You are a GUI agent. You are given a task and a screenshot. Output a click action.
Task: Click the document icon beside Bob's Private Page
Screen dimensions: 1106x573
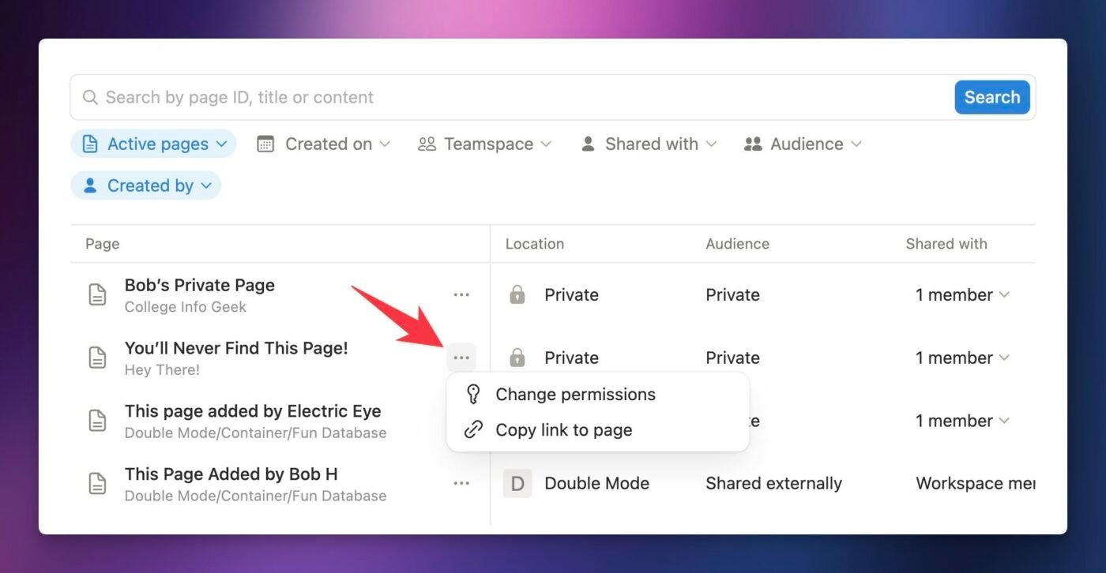point(96,294)
